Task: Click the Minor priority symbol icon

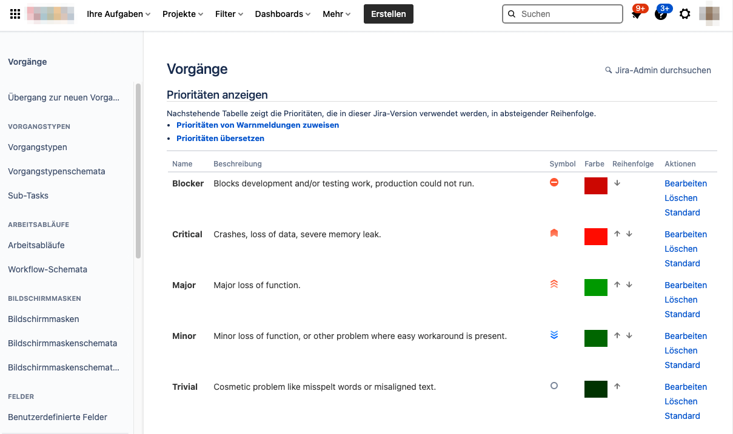Action: [x=554, y=334]
